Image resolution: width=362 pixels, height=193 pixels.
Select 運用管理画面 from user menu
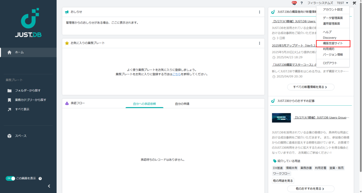point(333,24)
